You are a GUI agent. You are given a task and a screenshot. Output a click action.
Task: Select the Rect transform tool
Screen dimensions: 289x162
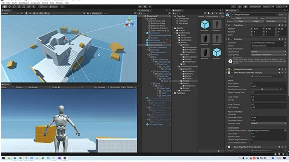(24, 7)
